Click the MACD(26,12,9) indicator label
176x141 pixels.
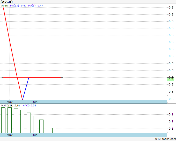click(10, 106)
